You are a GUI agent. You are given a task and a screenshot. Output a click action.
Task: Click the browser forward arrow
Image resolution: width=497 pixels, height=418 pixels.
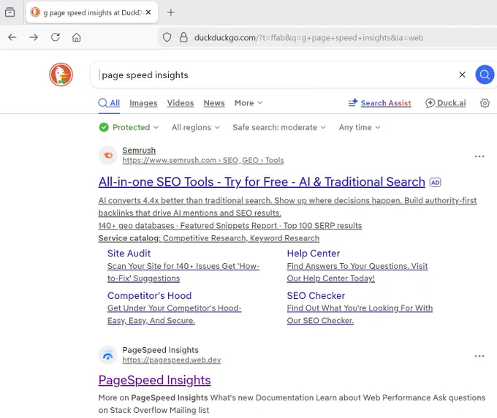click(x=34, y=37)
